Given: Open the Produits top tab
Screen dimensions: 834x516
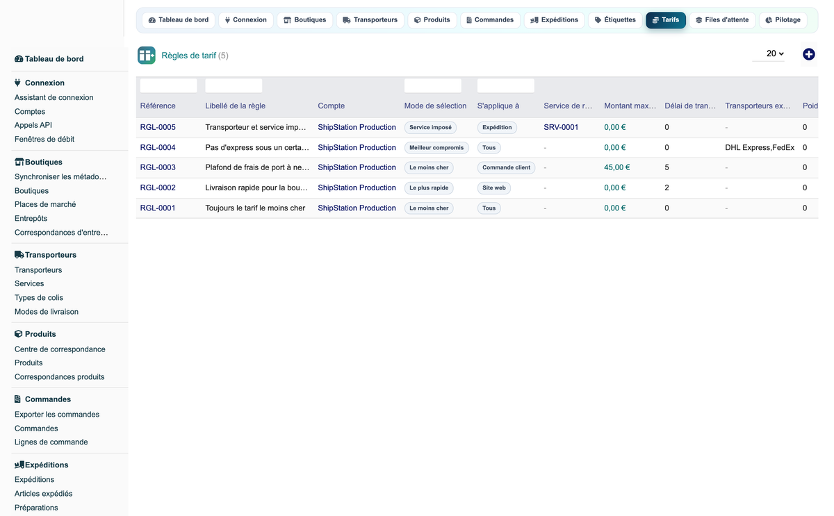Looking at the screenshot, I should [x=432, y=20].
